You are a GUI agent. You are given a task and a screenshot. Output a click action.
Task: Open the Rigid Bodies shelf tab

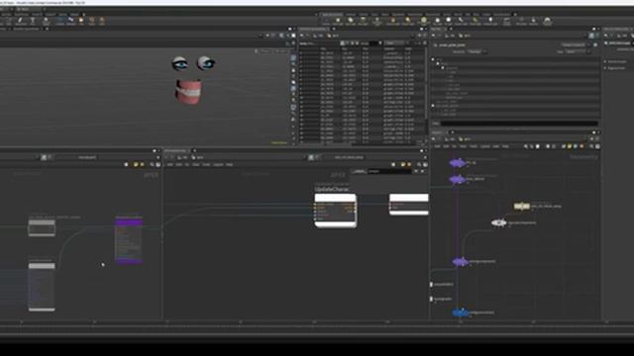point(398,14)
